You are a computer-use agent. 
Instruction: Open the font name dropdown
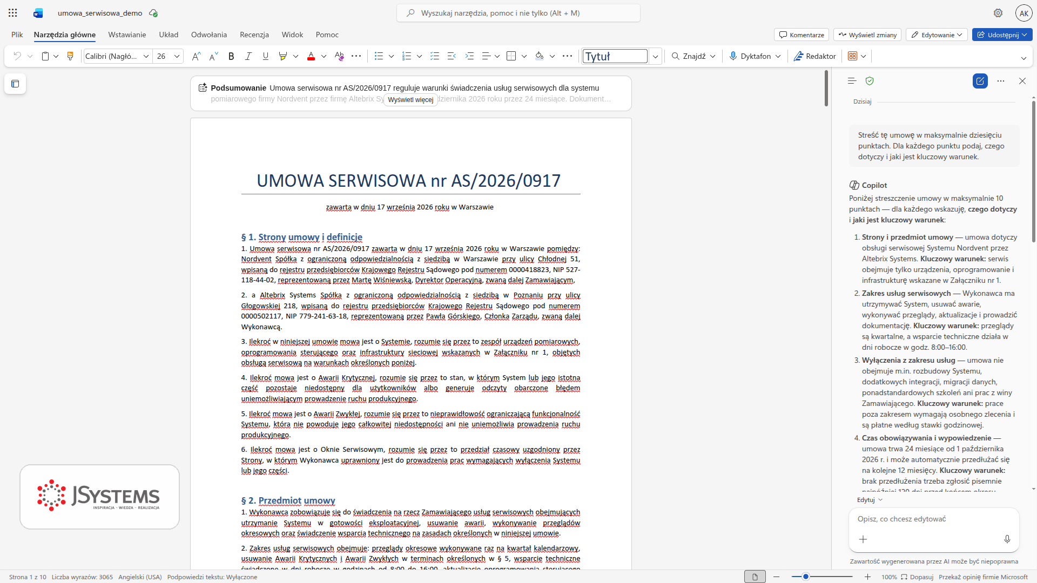click(146, 56)
